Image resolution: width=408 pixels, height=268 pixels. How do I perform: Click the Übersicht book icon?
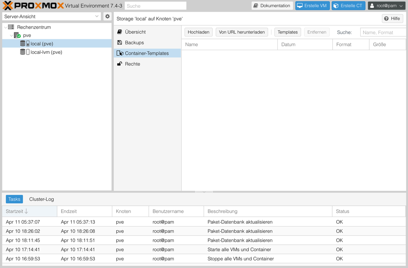[x=119, y=32]
